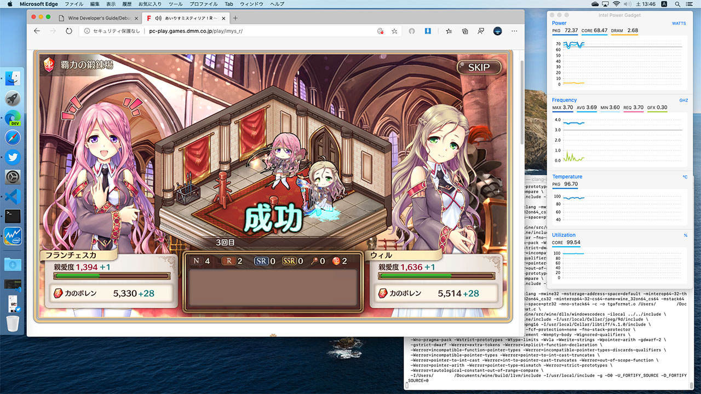Click the gray round extension icon
701x394 pixels.
pos(412,31)
